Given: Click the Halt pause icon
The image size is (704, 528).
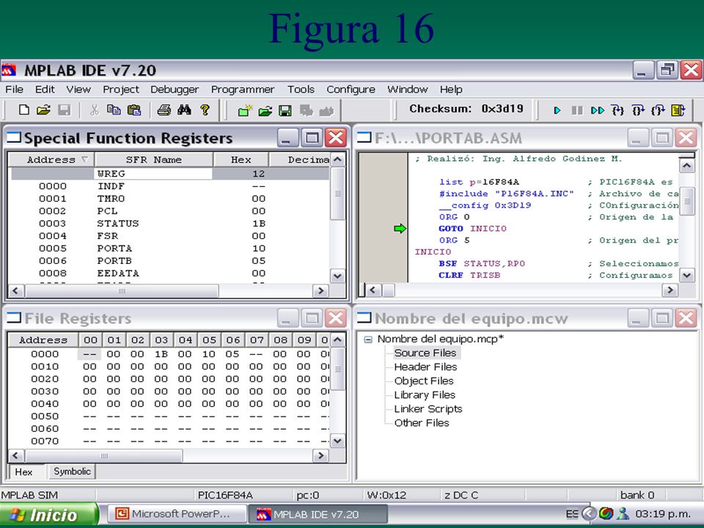Looking at the screenshot, I should pos(577,111).
